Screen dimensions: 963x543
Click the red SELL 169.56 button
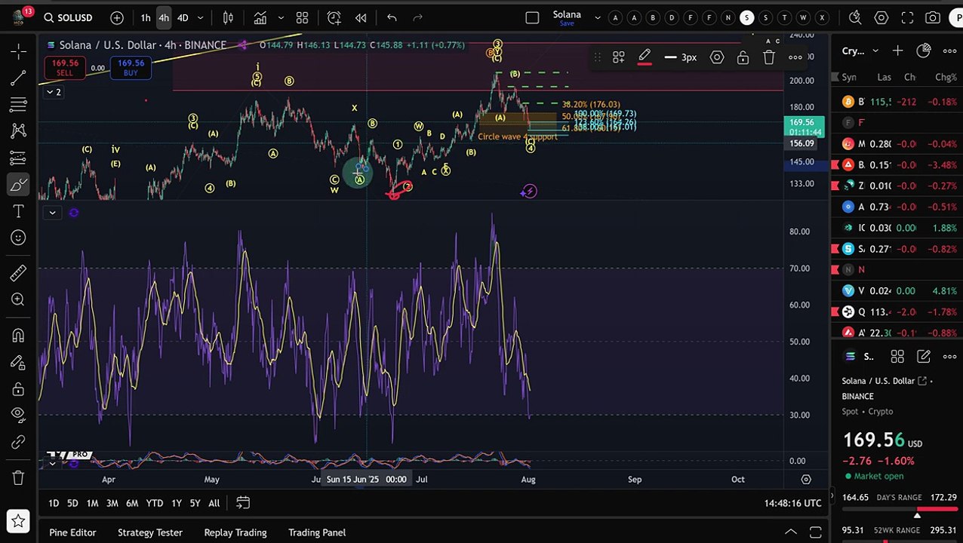pyautogui.click(x=65, y=68)
